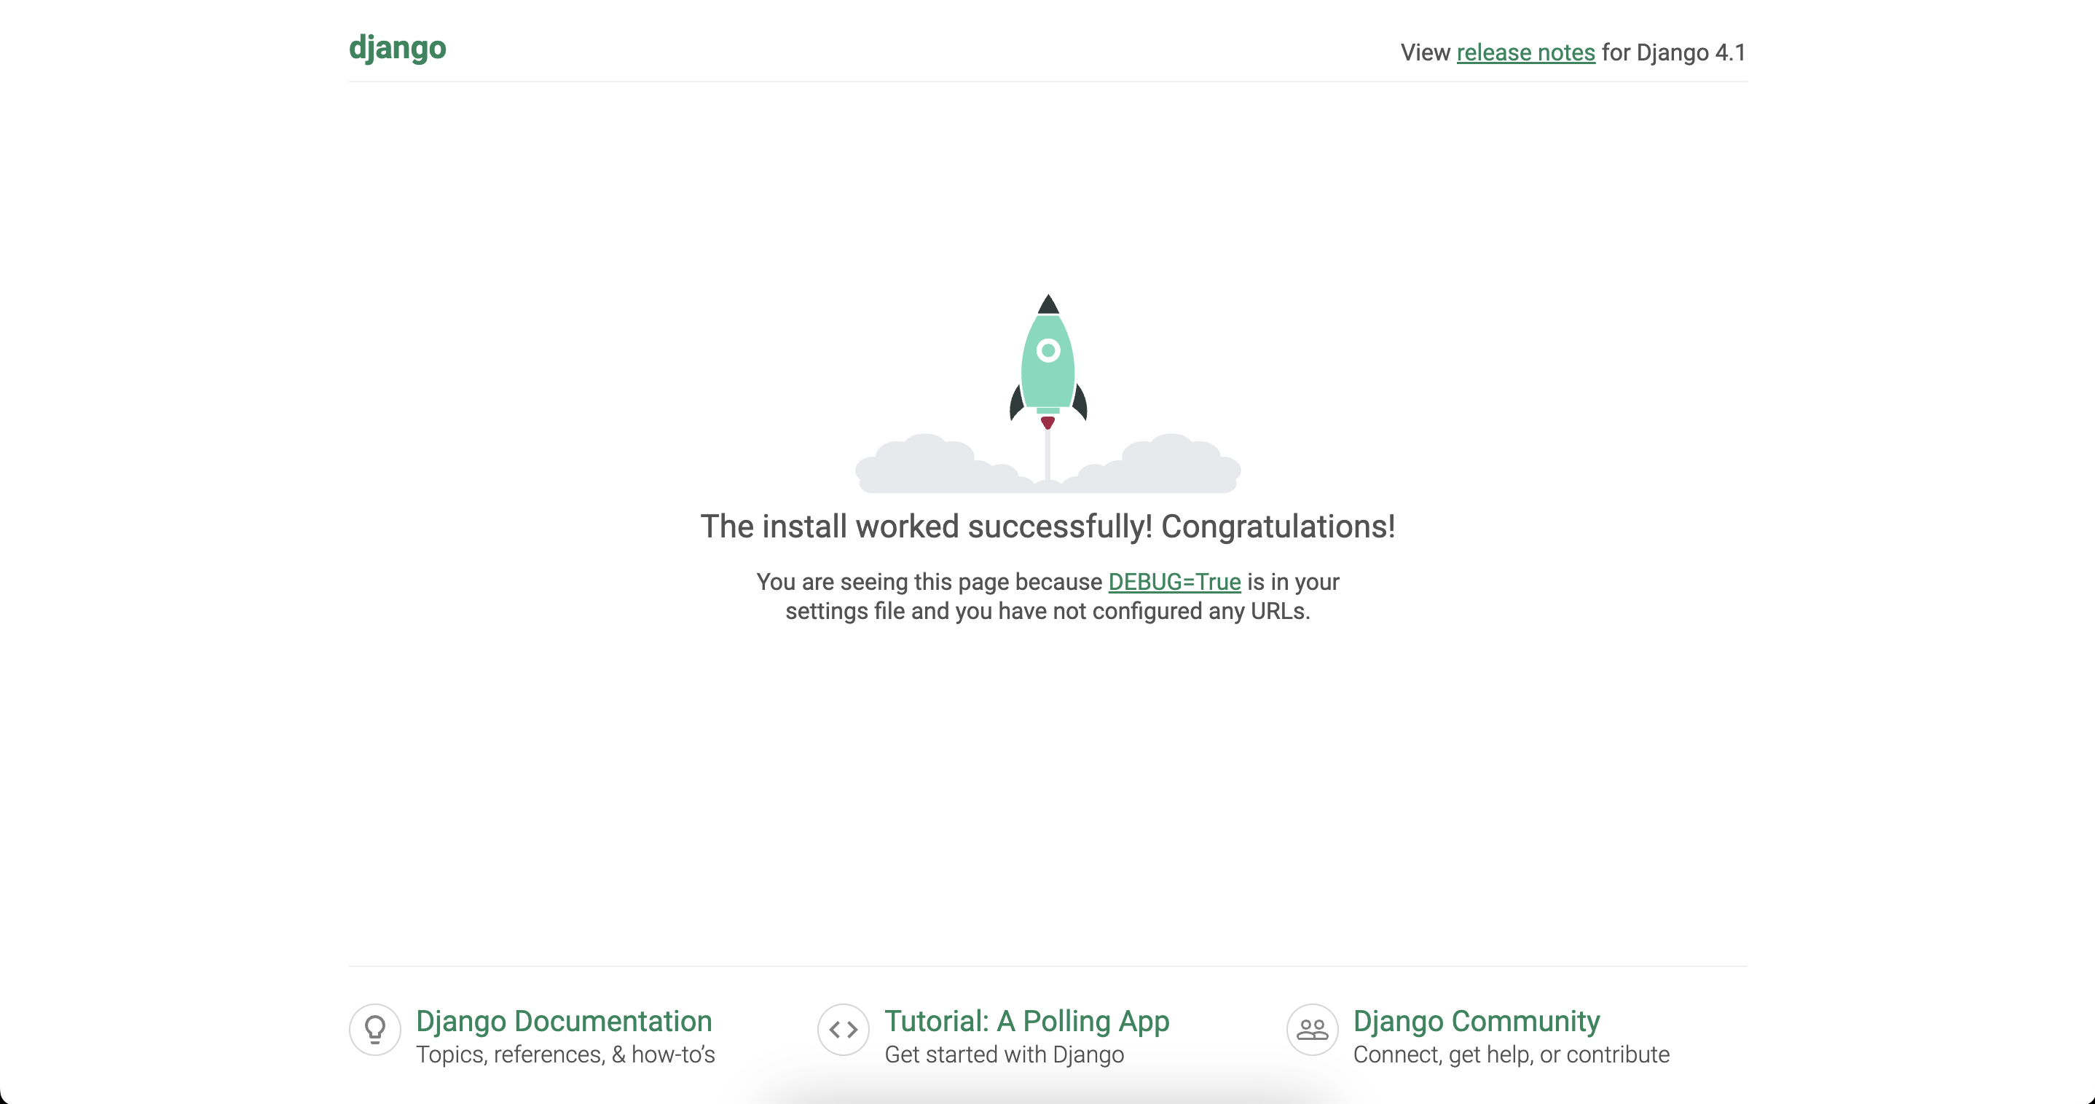Image resolution: width=2095 pixels, height=1104 pixels.
Task: Click 'Connect, get help, or contribute' text
Action: (x=1511, y=1054)
